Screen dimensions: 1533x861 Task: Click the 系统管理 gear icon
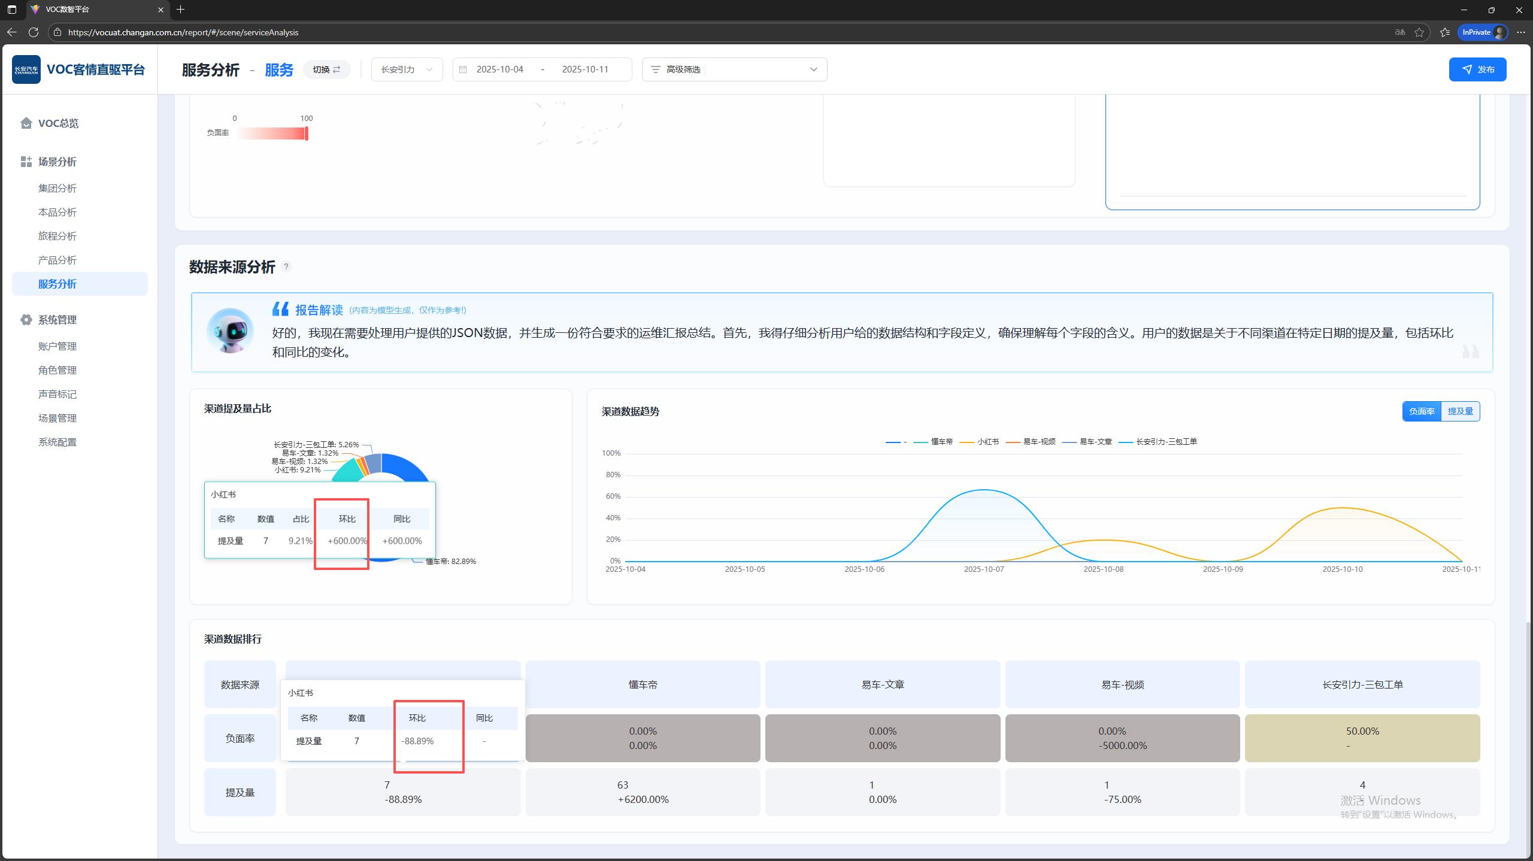[26, 320]
